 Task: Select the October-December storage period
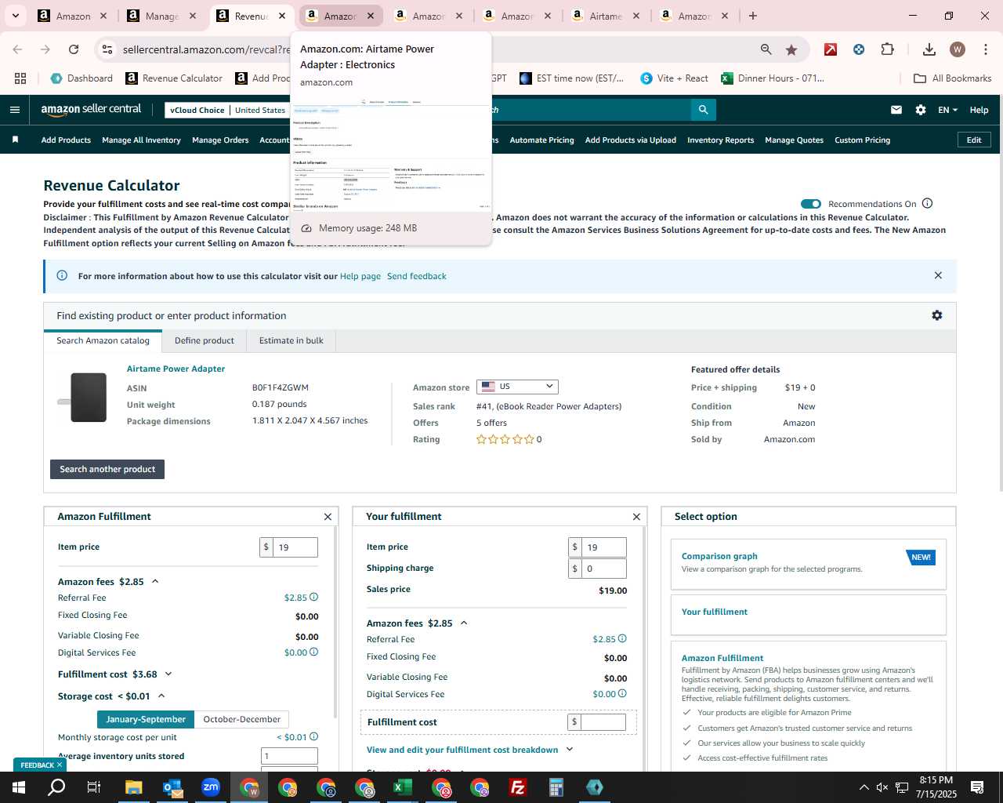click(241, 719)
